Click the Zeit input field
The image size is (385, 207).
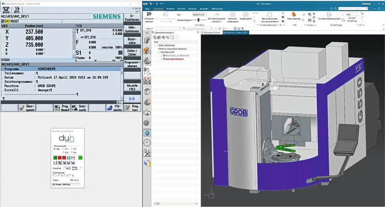tap(199, 15)
